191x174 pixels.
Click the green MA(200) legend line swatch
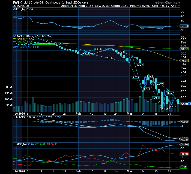click(x=14, y=42)
